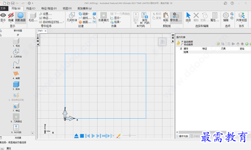The height and width of the screenshot is (150, 251).
Task: Click the blue solid cube icon in create group
Action: [95, 14]
